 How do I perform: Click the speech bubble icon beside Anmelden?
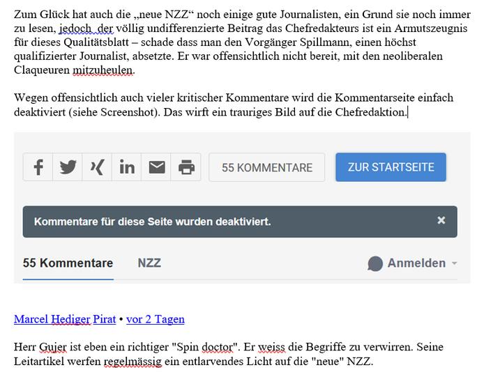(x=374, y=263)
